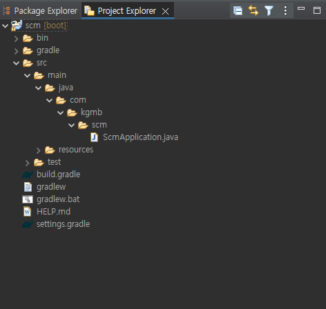
Task: Select the 'gradle' folder name
Action: [x=48, y=50]
